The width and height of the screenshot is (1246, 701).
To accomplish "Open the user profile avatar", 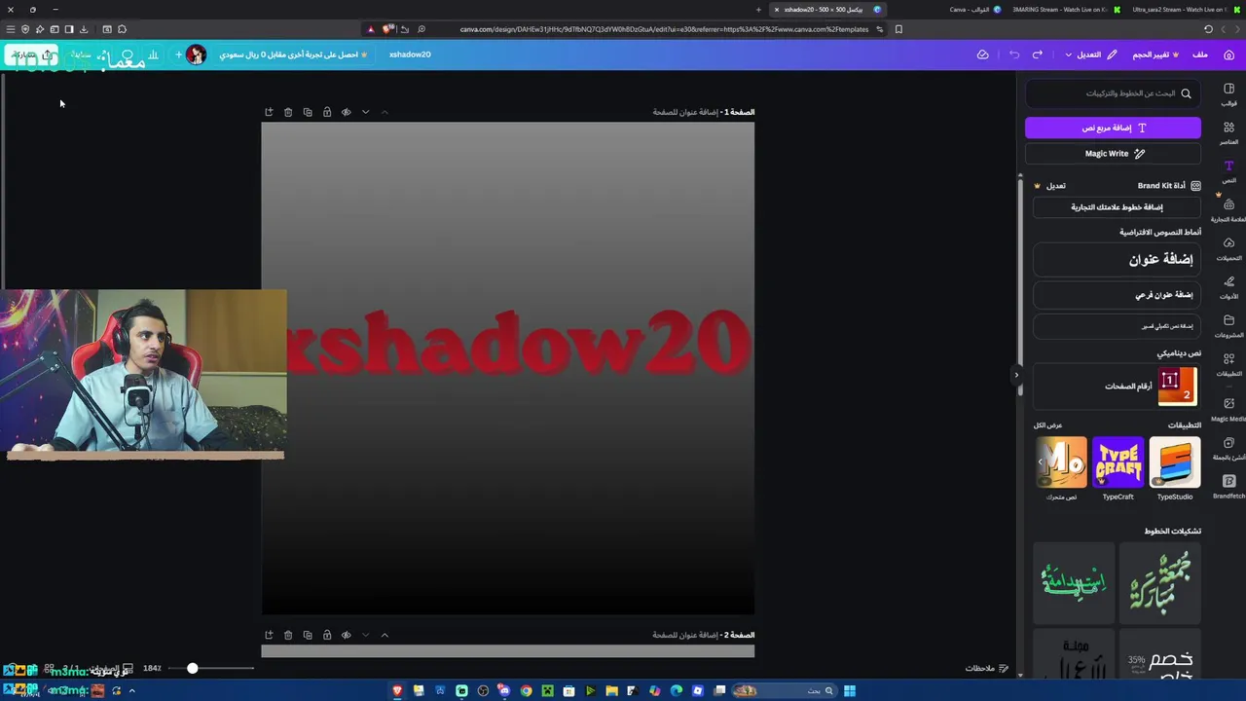I will (196, 55).
